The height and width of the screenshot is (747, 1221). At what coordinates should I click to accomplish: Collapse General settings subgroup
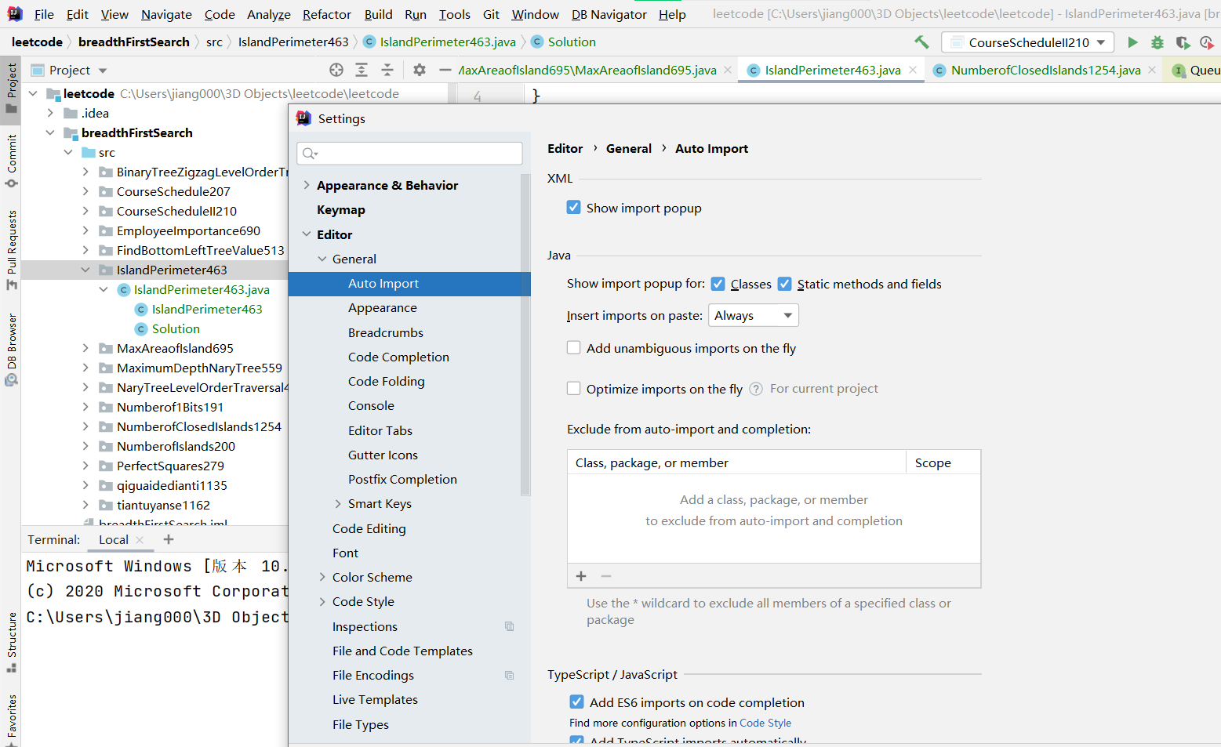click(322, 259)
